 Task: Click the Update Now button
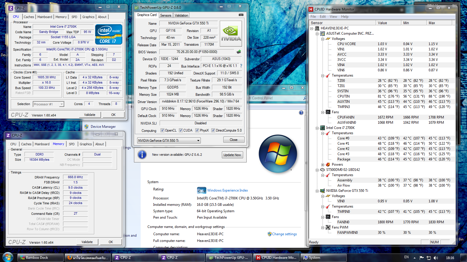pyautogui.click(x=232, y=155)
